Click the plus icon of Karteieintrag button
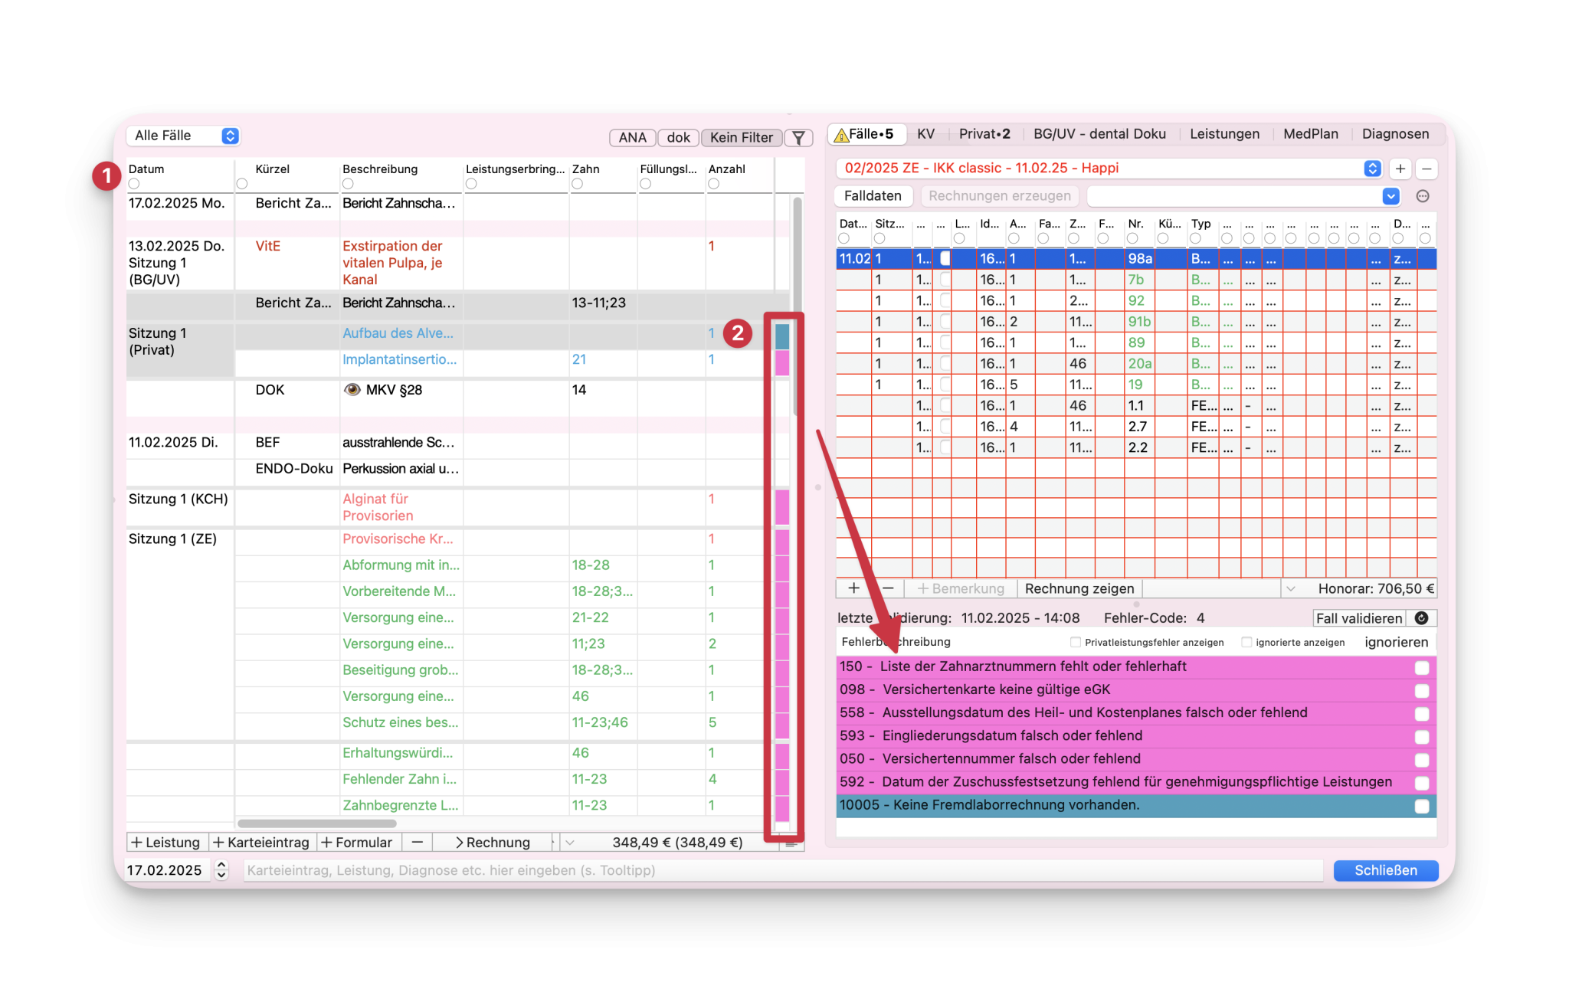The image size is (1569, 1002). point(218,843)
